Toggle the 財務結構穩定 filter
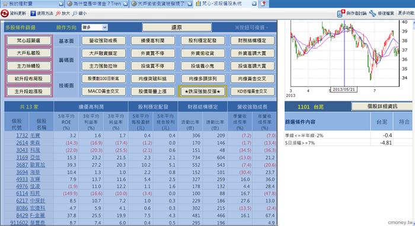This screenshot has height=226, width=415. (x=252, y=40)
